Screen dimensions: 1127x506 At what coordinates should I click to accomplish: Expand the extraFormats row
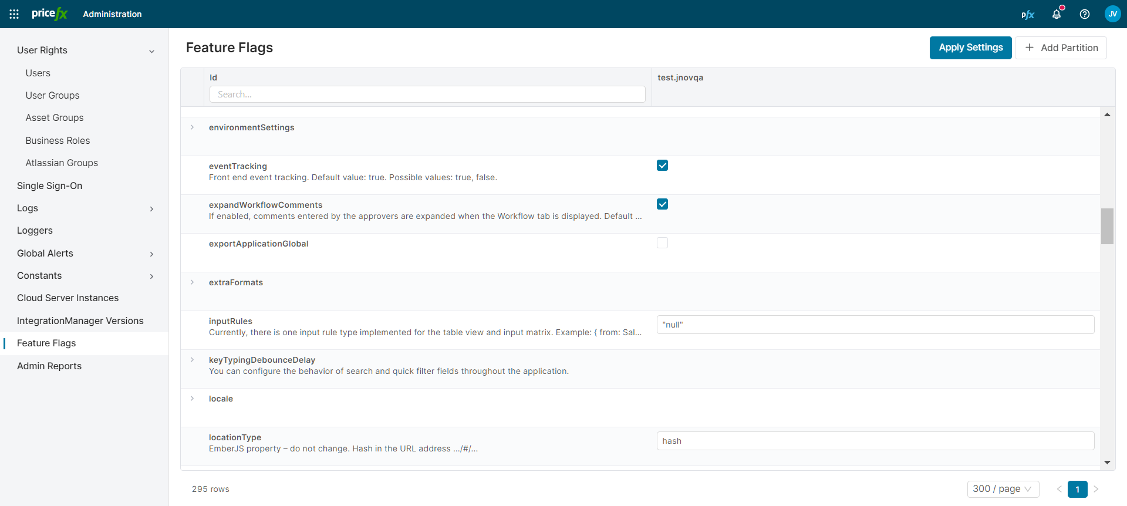192,282
